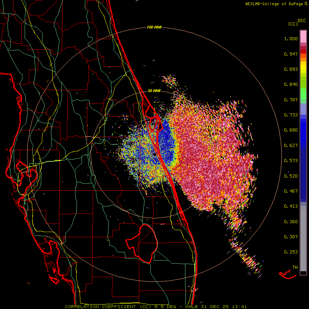Click the 0.413 legend value
This screenshot has width=309, height=309.
(x=291, y=206)
